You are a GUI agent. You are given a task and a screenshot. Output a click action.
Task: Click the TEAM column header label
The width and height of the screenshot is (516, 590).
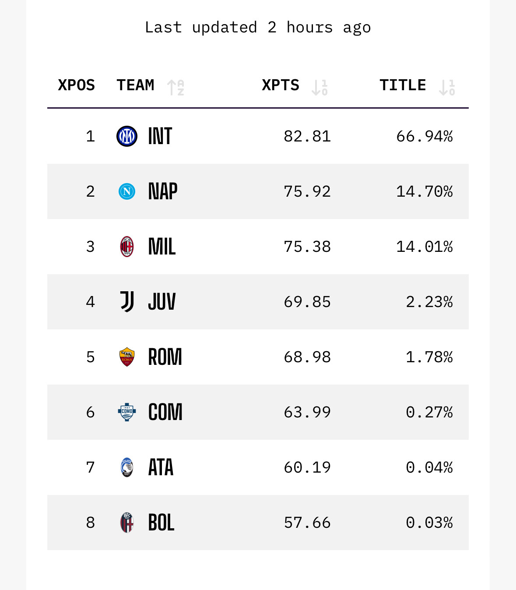point(135,85)
